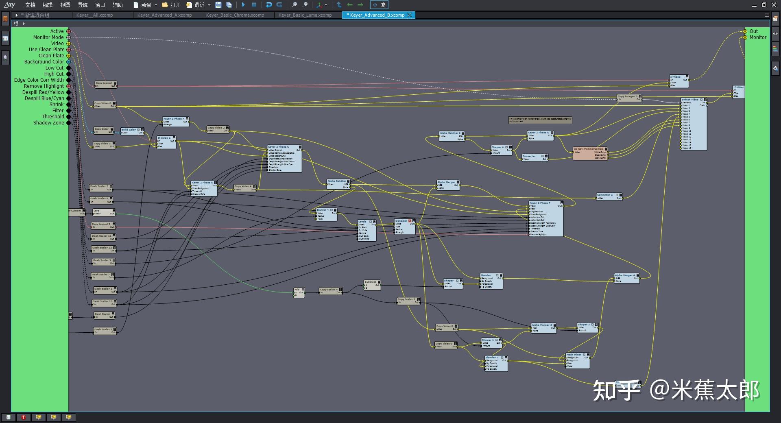Click the blue play arrow icon
The height and width of the screenshot is (423, 781).
(243, 5)
